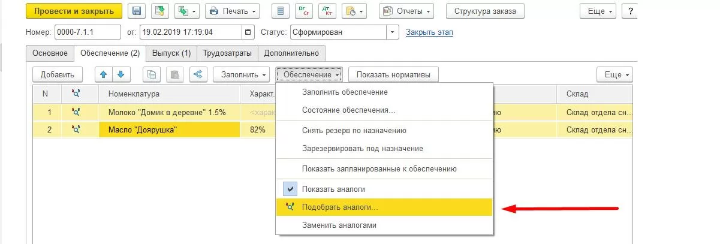
Task: Expand the Статус dropdown list
Action: coord(393,32)
